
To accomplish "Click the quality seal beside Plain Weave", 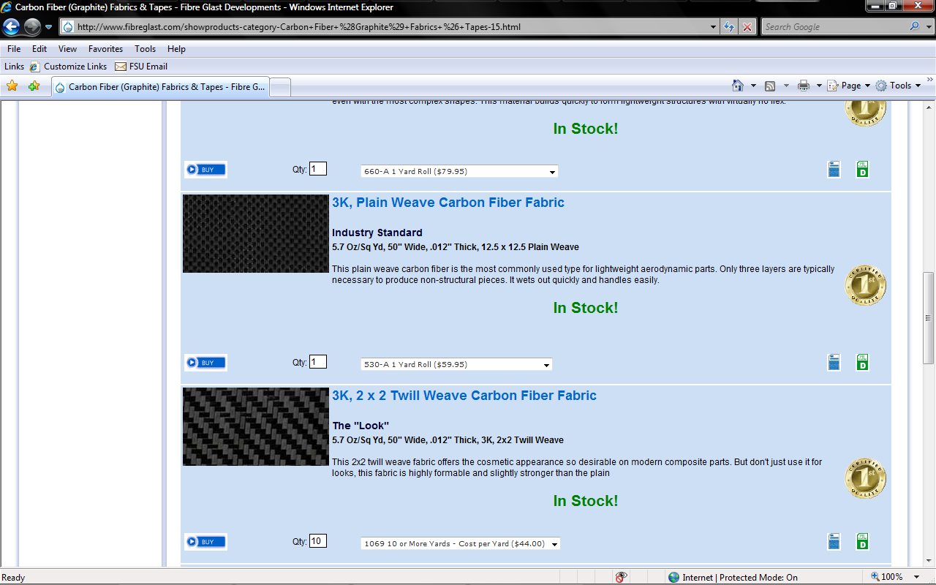I will tap(866, 285).
